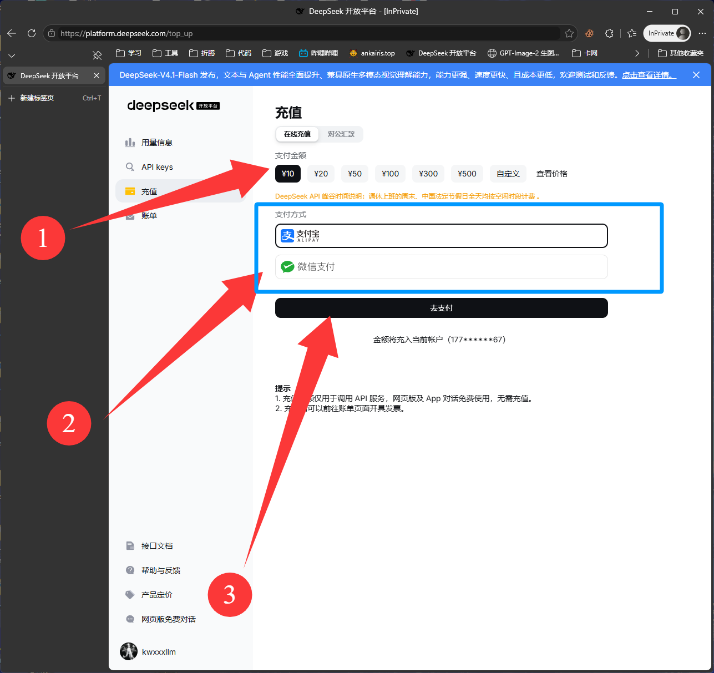Open the GPT-Image-2 生图 bookmark
714x673 pixels.
(523, 53)
